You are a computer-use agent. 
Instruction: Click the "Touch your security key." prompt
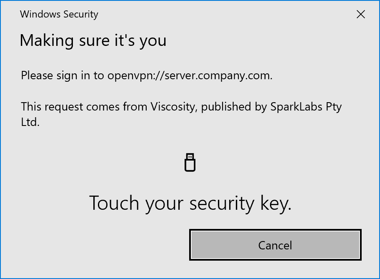190,203
